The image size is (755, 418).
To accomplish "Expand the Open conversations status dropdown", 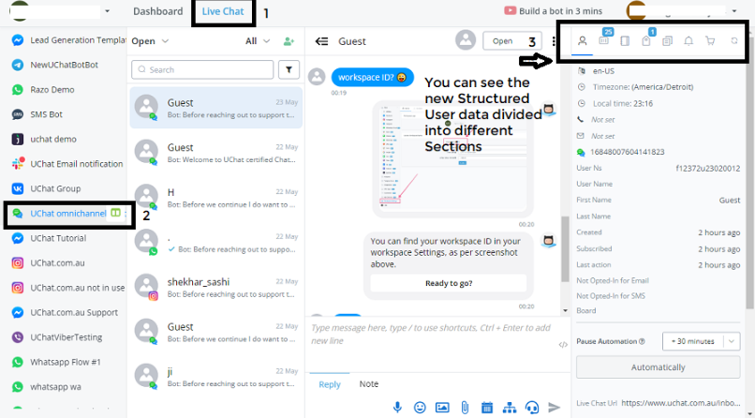I will [150, 41].
